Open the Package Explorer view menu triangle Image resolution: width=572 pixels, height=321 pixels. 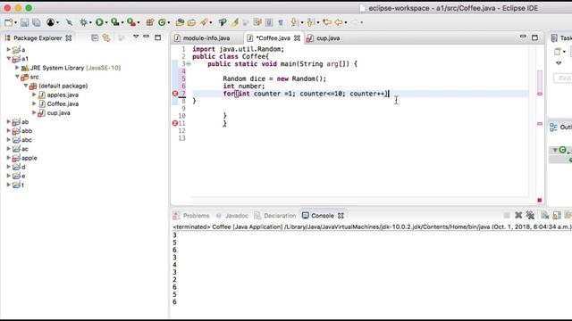pos(136,37)
